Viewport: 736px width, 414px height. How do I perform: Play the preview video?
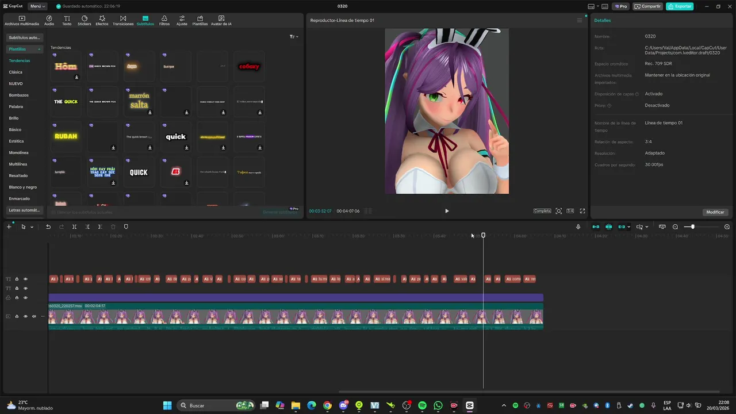click(447, 211)
